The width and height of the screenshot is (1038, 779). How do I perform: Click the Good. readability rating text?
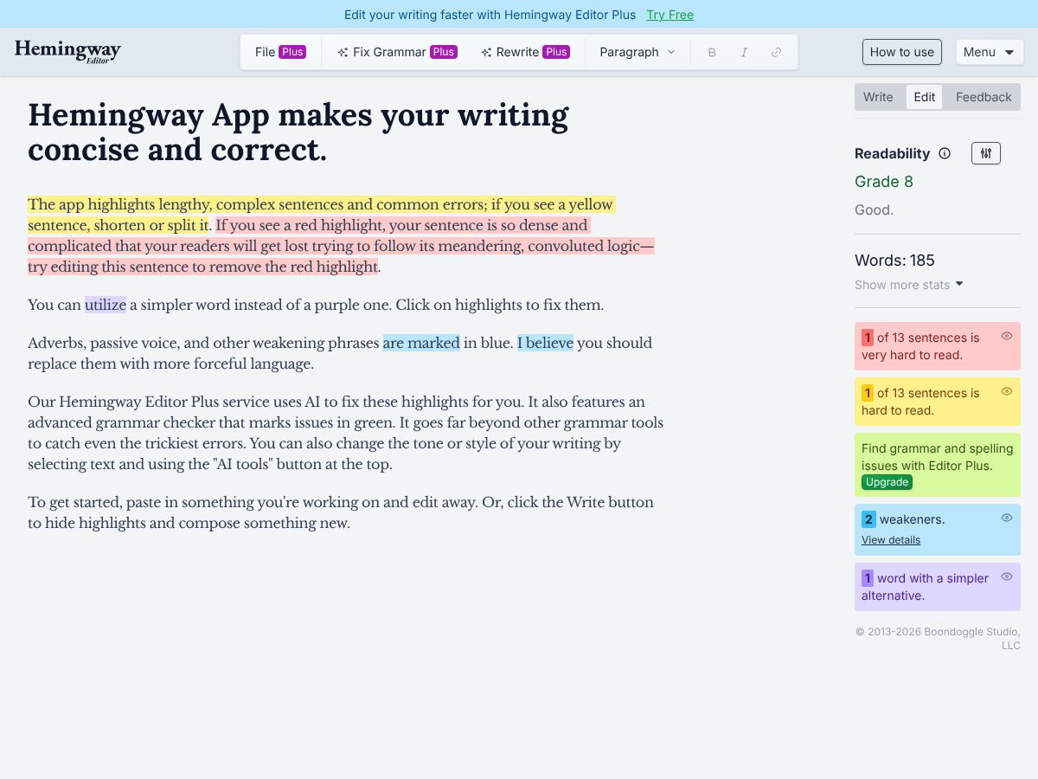coord(874,209)
